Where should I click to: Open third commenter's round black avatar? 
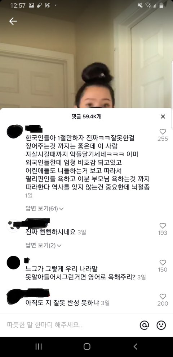[x=13, y=263]
